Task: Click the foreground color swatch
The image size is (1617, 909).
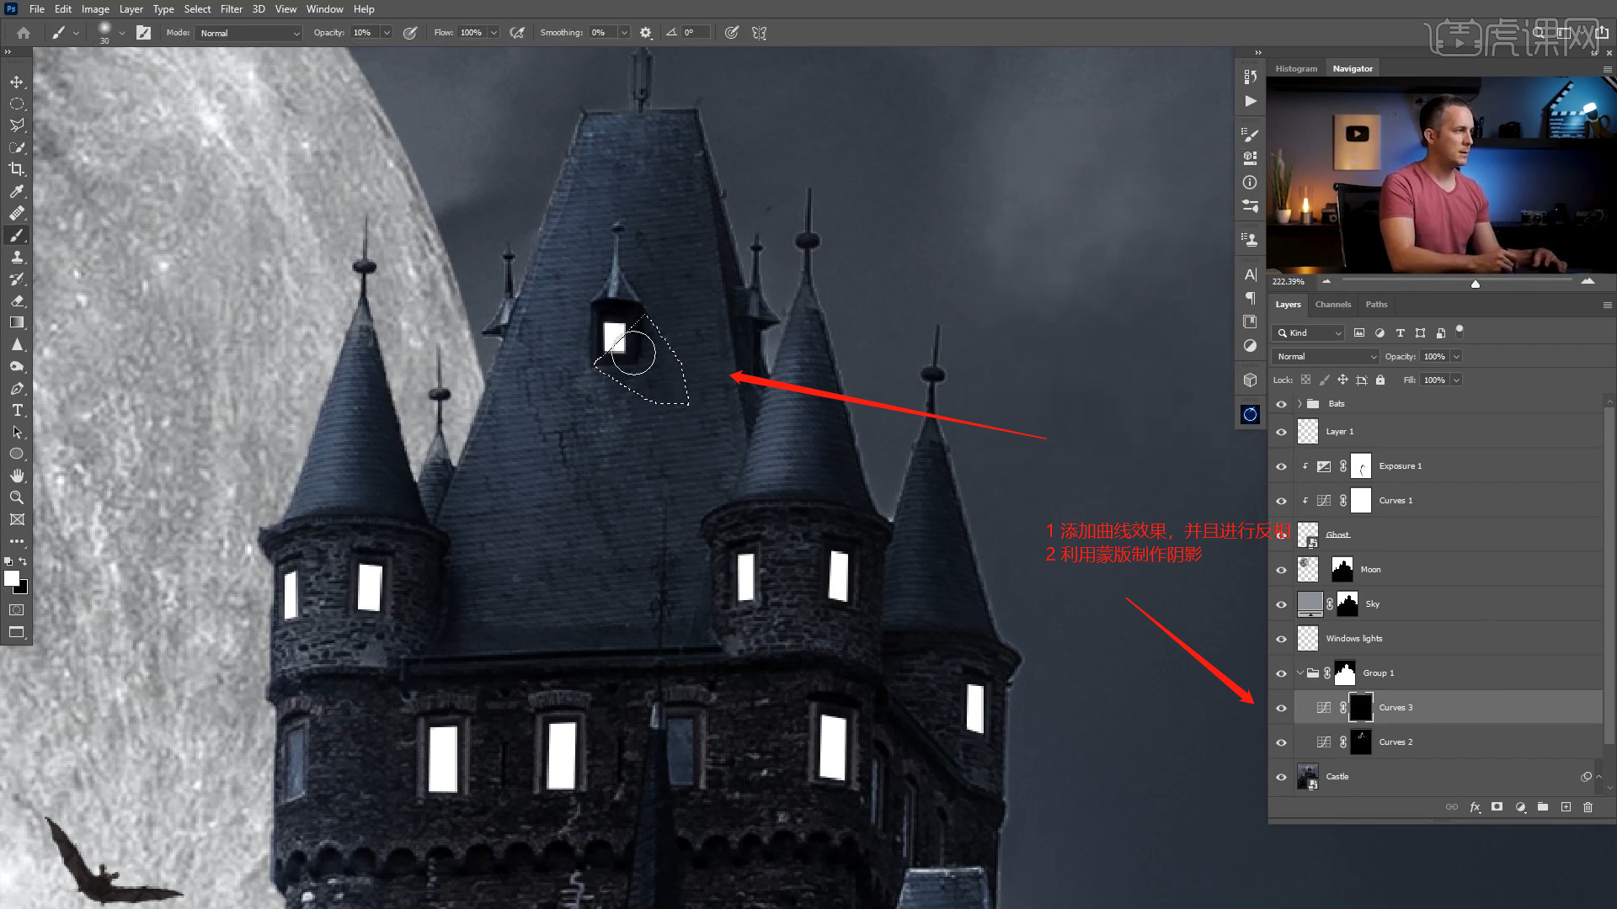Action: point(12,578)
